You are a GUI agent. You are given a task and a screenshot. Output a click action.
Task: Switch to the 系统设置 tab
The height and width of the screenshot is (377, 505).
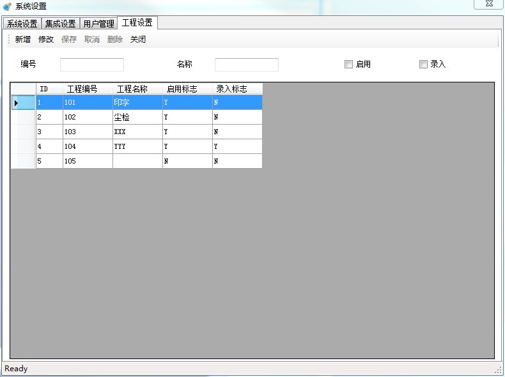click(x=22, y=24)
